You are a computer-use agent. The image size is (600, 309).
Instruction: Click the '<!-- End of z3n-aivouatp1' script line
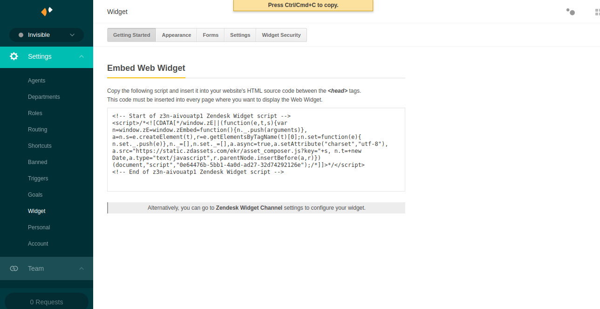(198, 172)
